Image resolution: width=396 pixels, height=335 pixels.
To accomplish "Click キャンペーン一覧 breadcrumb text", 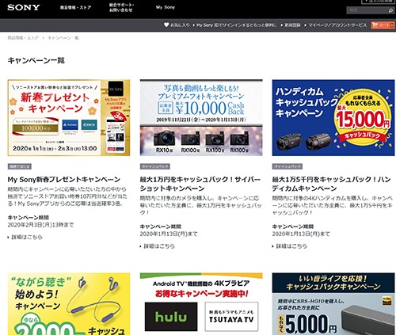I will pos(63,38).
